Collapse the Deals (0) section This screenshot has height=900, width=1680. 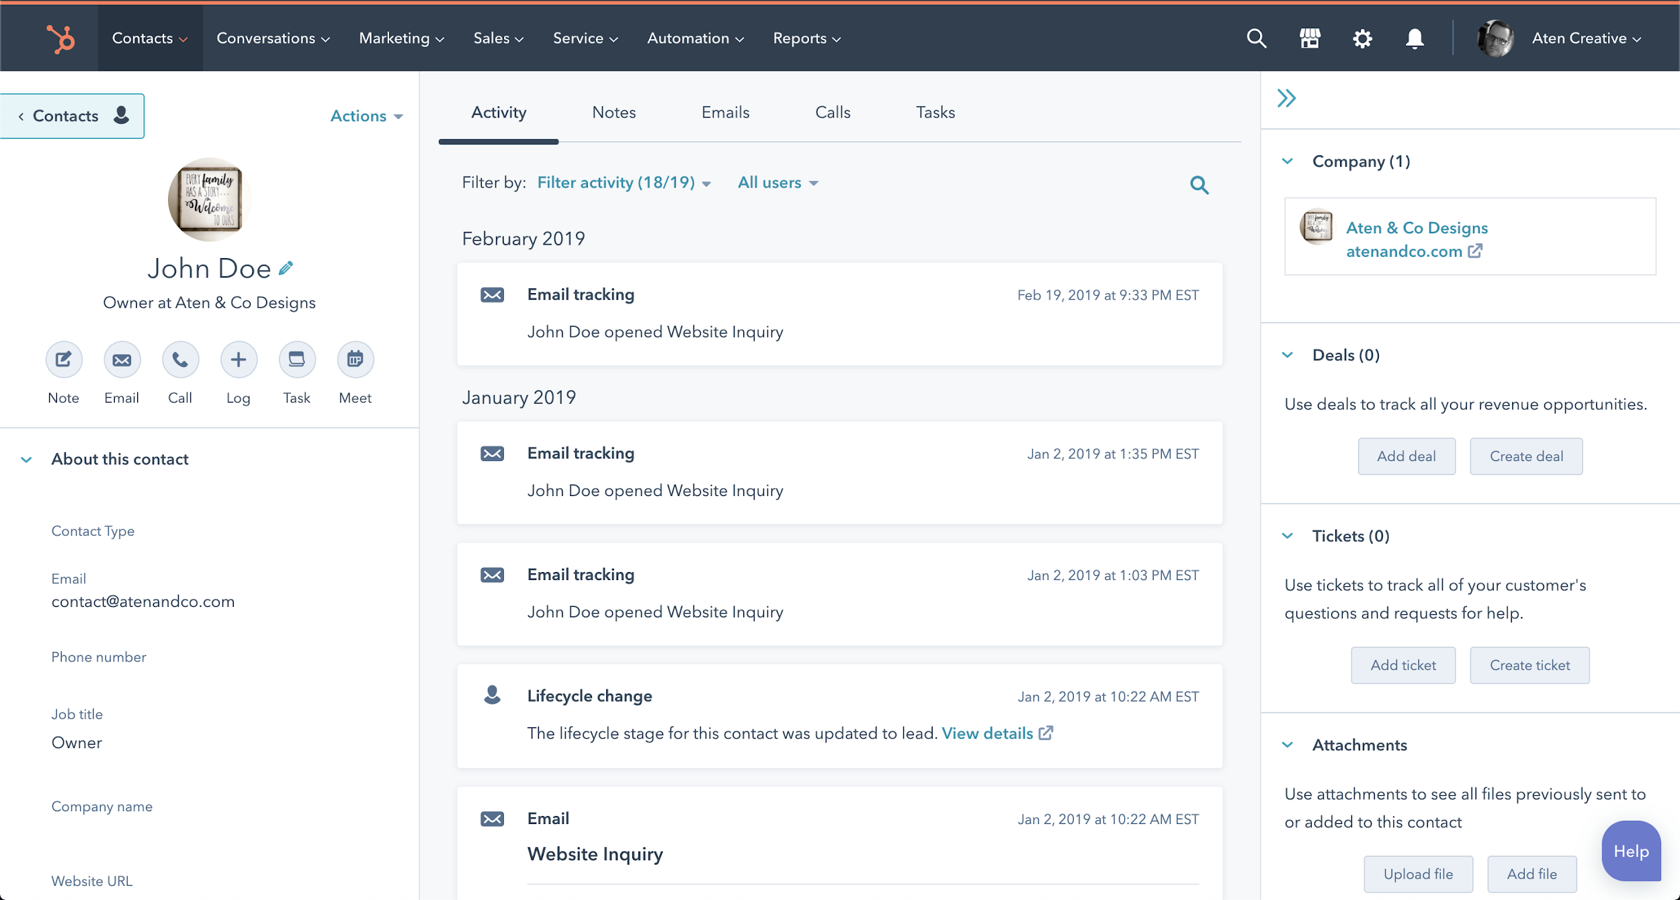pyautogui.click(x=1288, y=355)
